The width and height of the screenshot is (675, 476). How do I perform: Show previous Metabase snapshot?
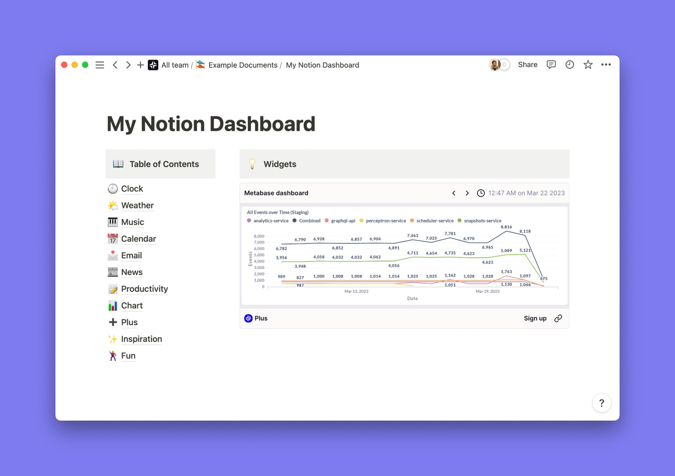(x=454, y=193)
